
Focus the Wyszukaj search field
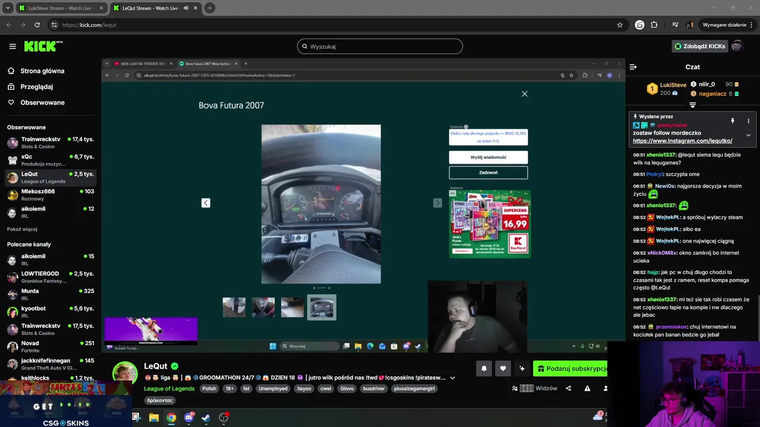380,46
